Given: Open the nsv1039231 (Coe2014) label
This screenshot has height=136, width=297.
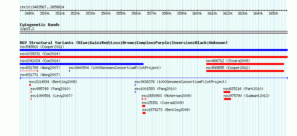Looking at the screenshot, I should click(40, 54).
